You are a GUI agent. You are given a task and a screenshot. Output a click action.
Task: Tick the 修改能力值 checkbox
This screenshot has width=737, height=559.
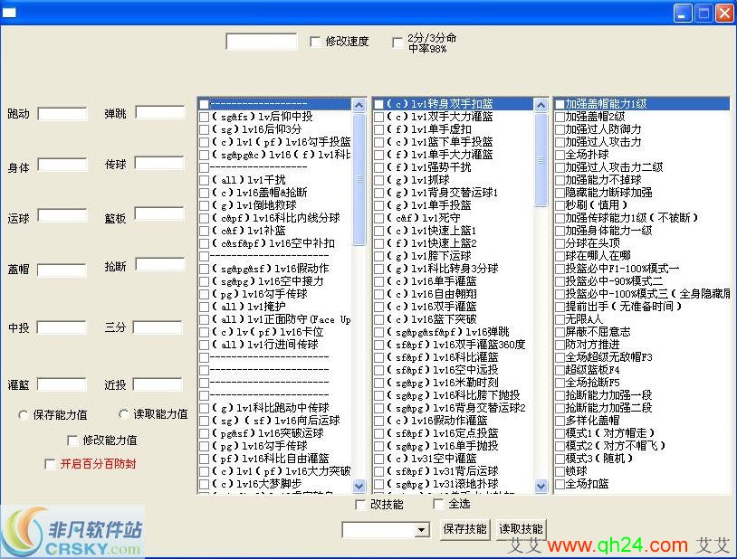(x=73, y=441)
